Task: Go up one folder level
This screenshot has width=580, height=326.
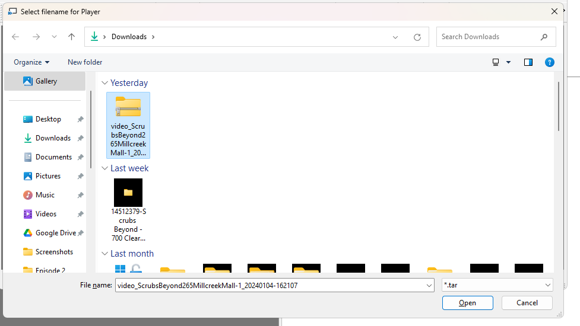Action: (71, 37)
